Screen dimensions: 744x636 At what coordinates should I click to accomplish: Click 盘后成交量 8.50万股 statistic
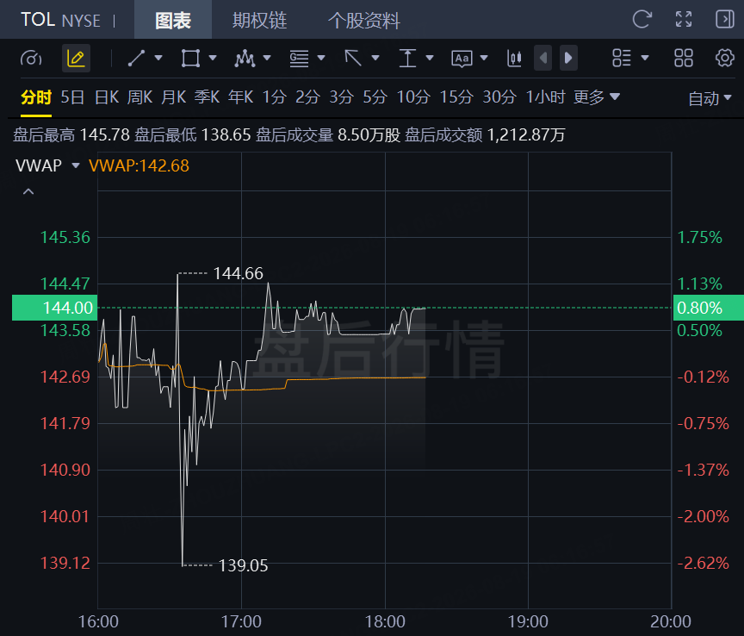coord(328,135)
